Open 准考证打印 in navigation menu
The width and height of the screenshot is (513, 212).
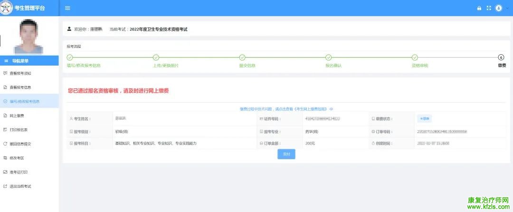(19, 172)
